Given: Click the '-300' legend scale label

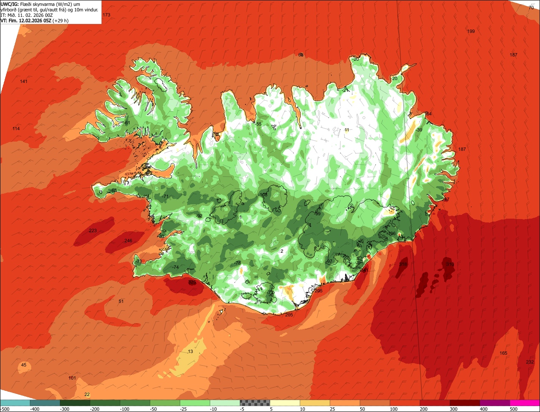Looking at the screenshot, I should pos(64,409).
